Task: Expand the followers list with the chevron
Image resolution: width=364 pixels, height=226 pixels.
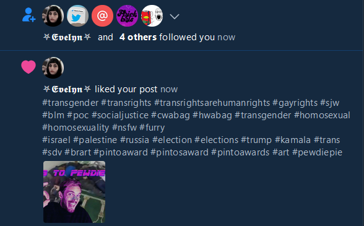Action: tap(175, 17)
